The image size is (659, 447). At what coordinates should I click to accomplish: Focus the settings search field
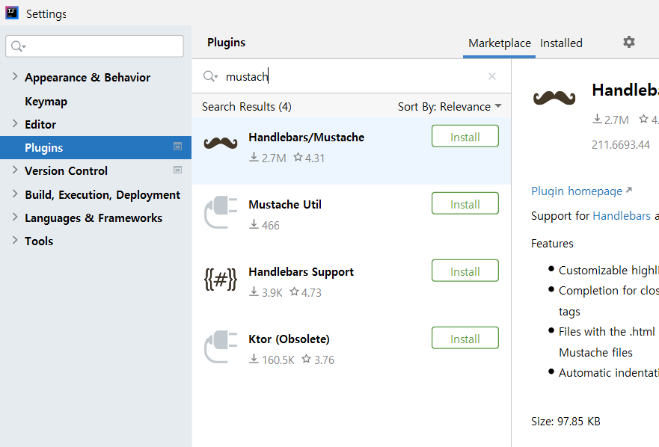coord(94,46)
